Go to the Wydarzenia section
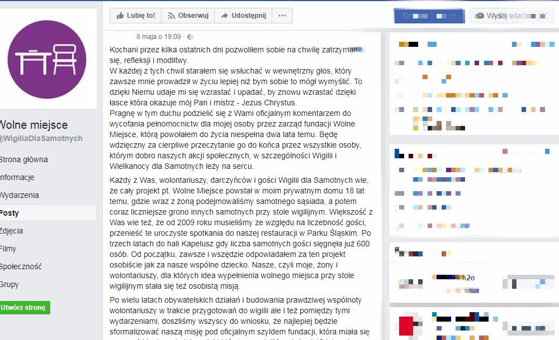 point(19,195)
